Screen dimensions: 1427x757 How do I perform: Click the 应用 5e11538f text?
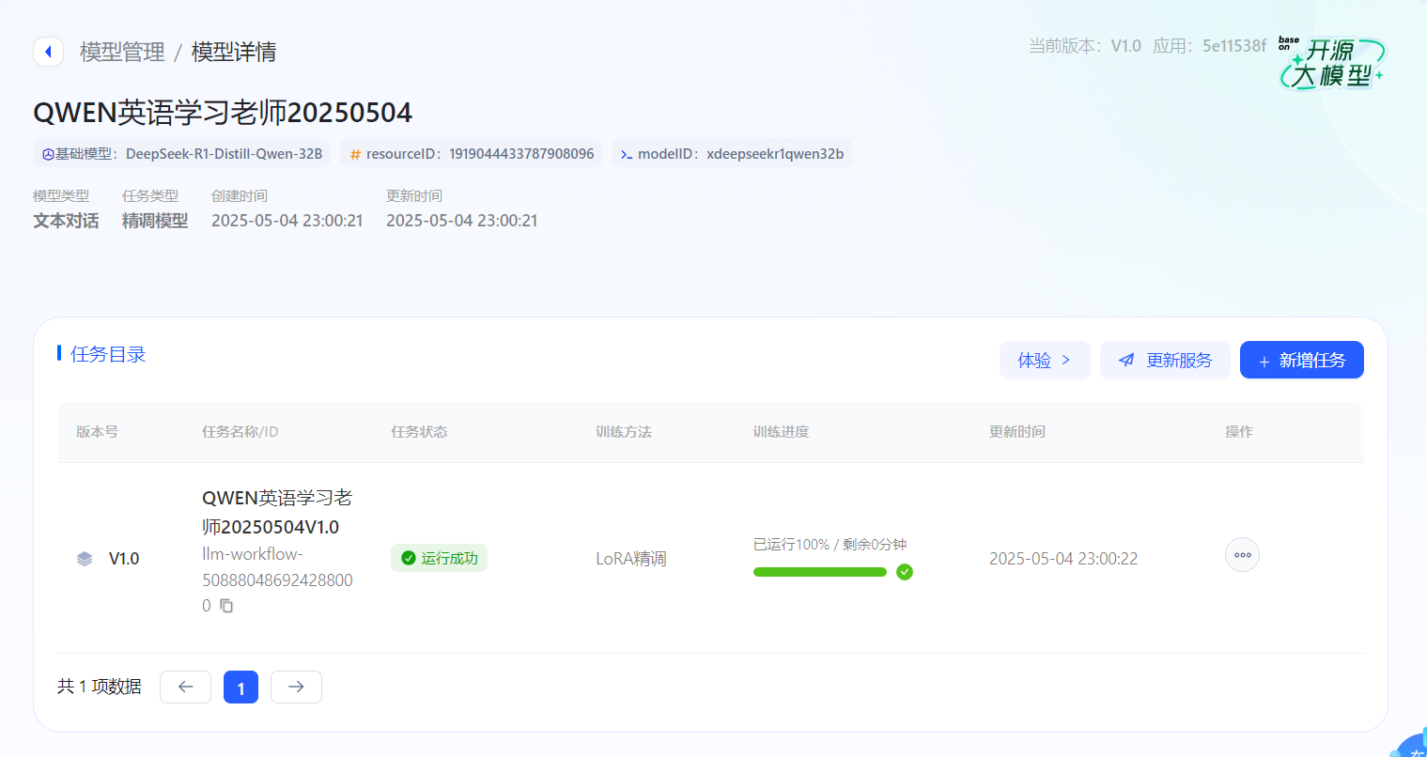point(1210,46)
